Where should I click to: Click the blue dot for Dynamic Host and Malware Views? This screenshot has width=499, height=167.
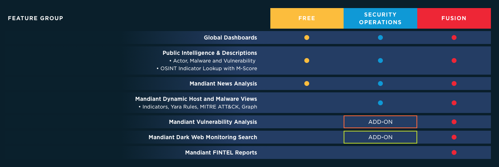tap(380, 103)
